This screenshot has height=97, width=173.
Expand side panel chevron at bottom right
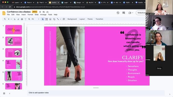[x=170, y=94]
